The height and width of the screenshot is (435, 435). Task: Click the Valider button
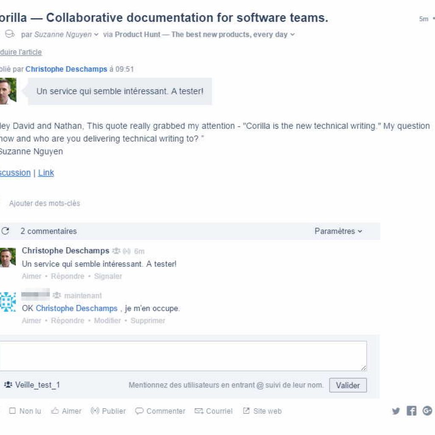[x=348, y=385]
